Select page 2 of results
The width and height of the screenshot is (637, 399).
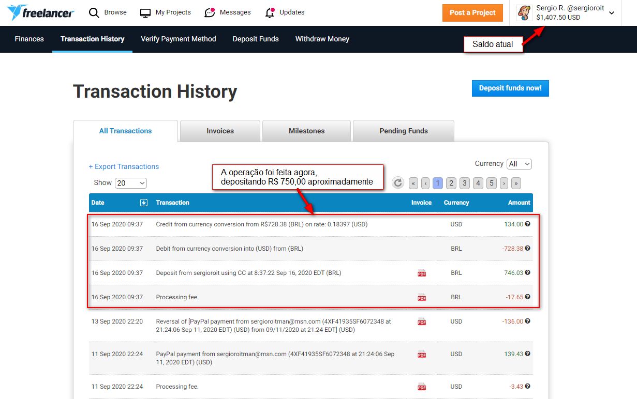(x=451, y=183)
